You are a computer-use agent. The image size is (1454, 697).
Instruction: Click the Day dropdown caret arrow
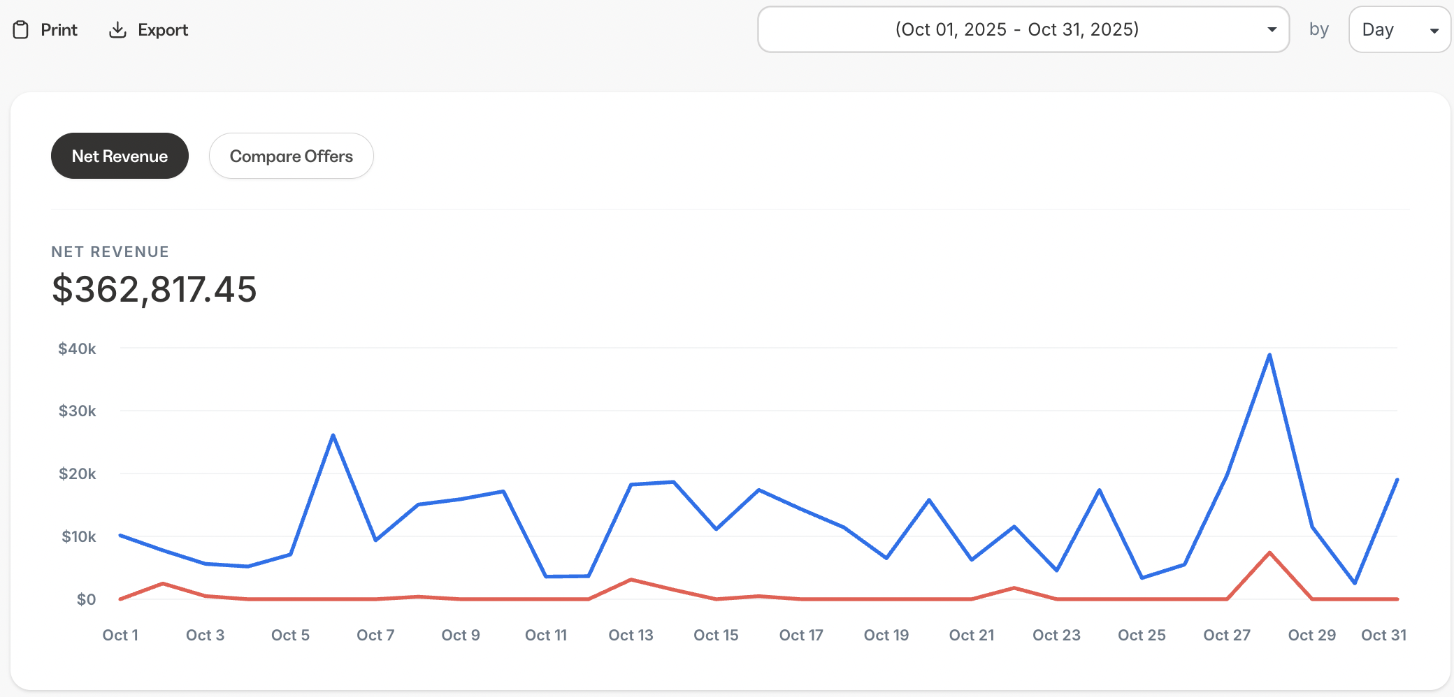[1434, 30]
